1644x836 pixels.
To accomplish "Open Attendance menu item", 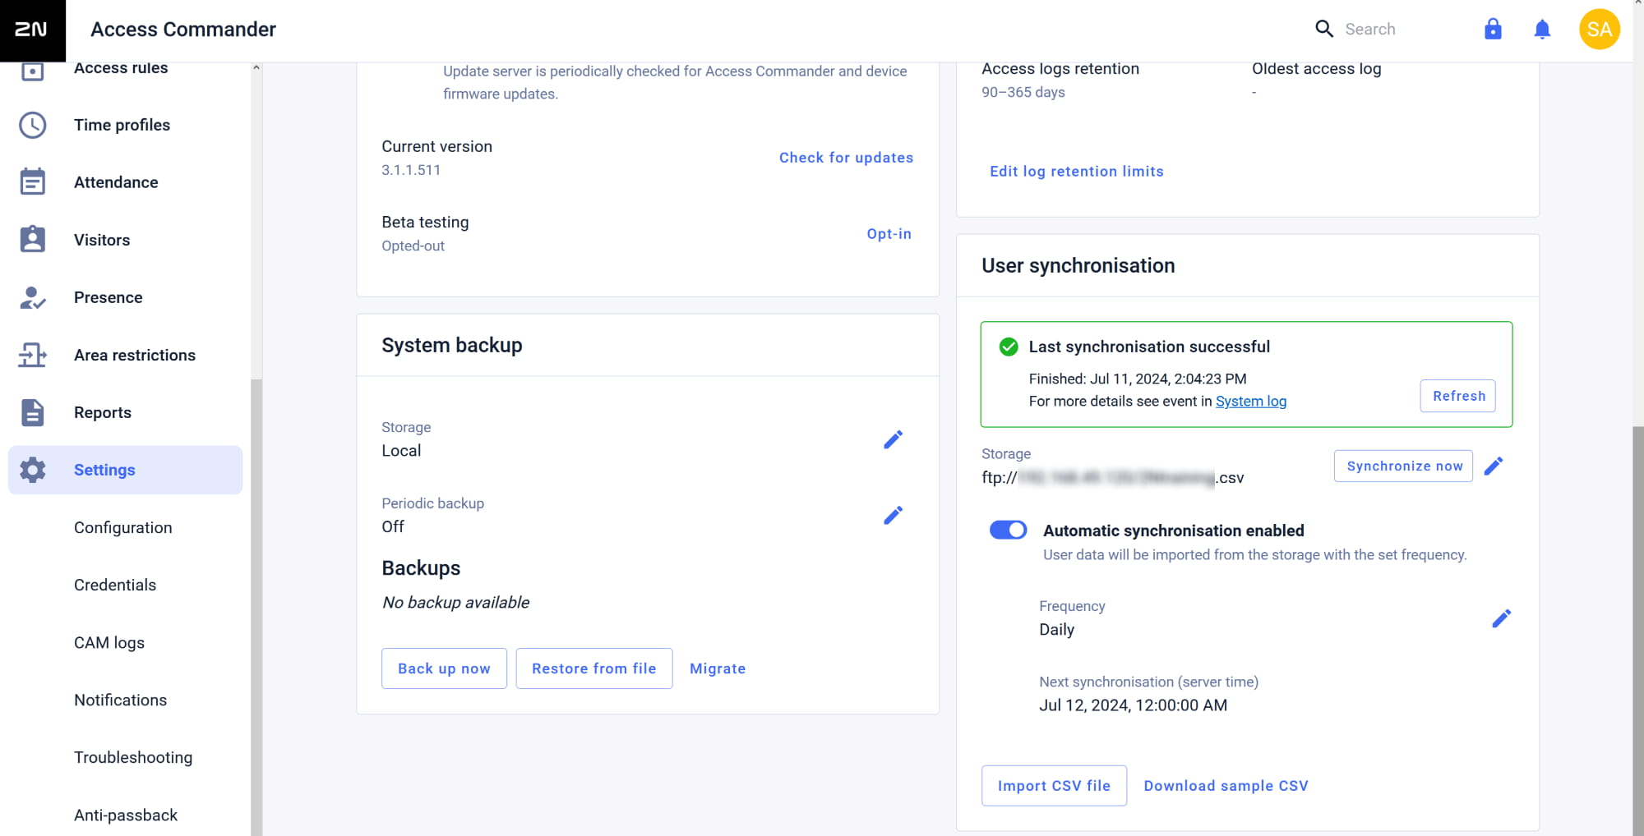I will 116,182.
